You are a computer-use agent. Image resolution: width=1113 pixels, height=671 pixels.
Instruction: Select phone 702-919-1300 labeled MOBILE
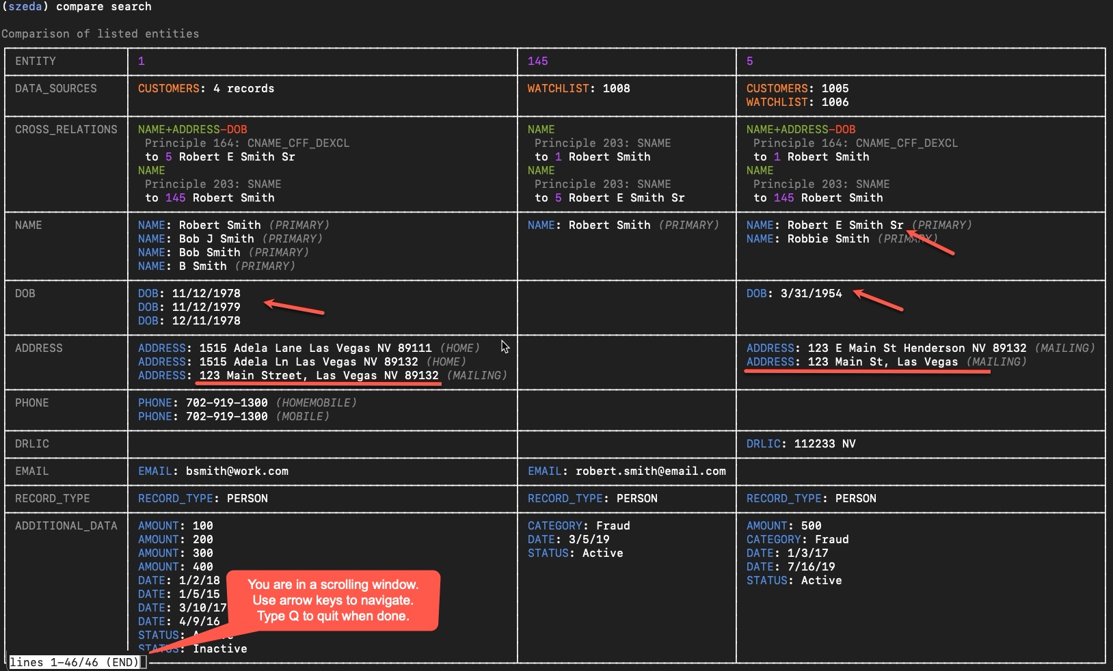click(232, 416)
